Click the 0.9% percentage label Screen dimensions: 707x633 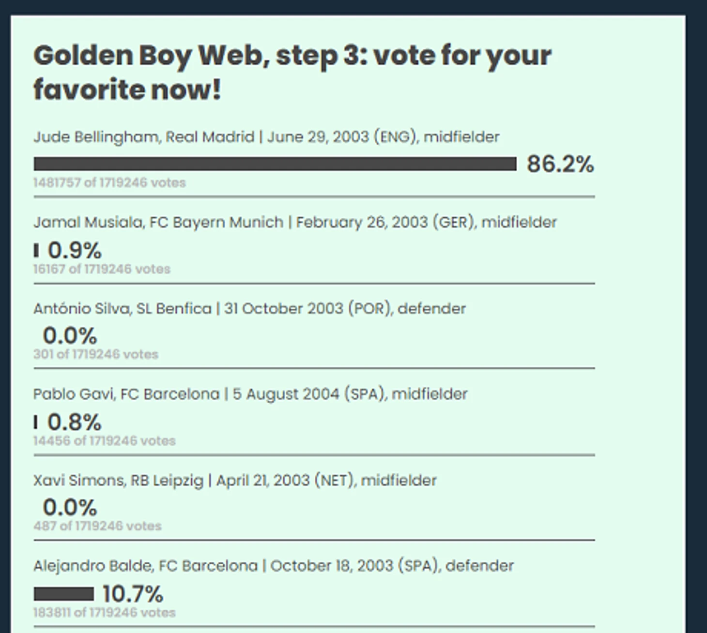75,251
